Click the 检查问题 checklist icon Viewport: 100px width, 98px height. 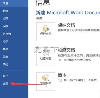click(46, 53)
